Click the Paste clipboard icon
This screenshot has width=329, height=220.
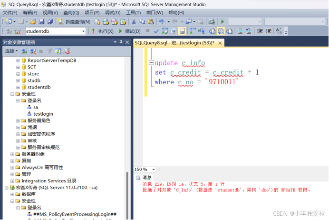coord(151,21)
